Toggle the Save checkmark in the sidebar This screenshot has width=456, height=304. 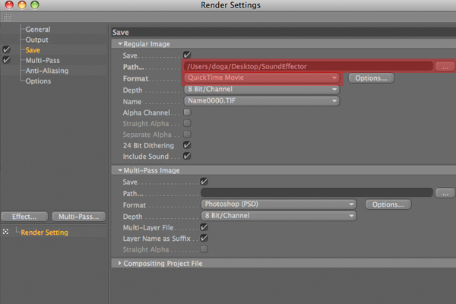[x=6, y=49]
